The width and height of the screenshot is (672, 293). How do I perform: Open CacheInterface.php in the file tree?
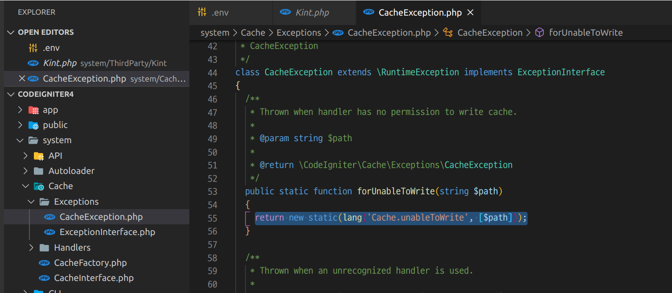97,278
